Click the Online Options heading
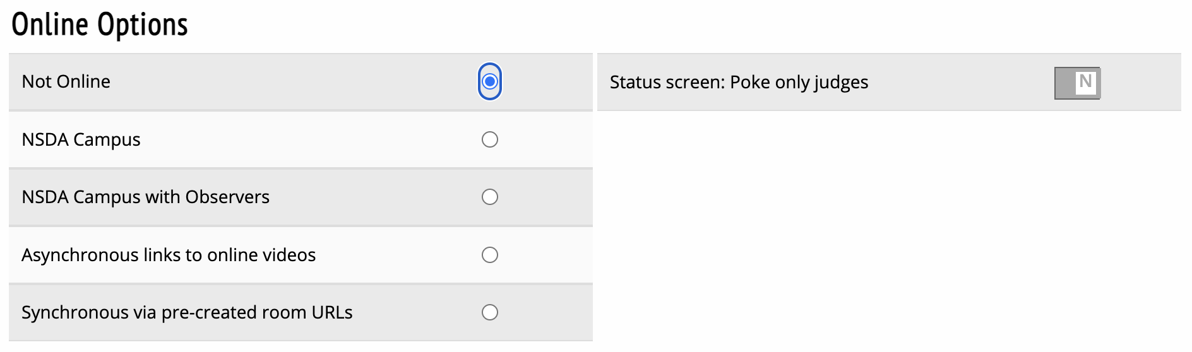The height and width of the screenshot is (352, 1192). pos(100,25)
